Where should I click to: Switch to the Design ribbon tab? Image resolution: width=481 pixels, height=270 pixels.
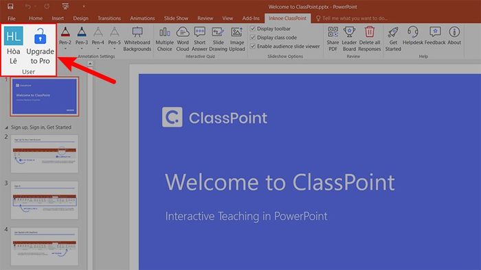pos(80,19)
